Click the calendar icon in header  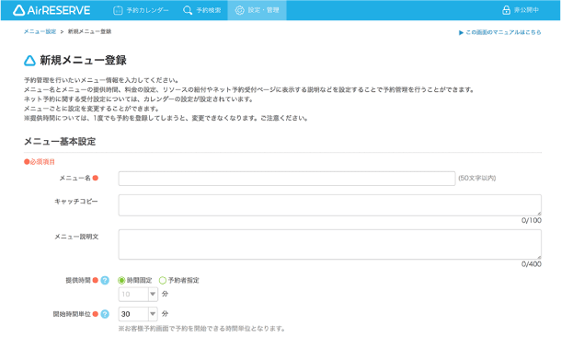(x=118, y=10)
